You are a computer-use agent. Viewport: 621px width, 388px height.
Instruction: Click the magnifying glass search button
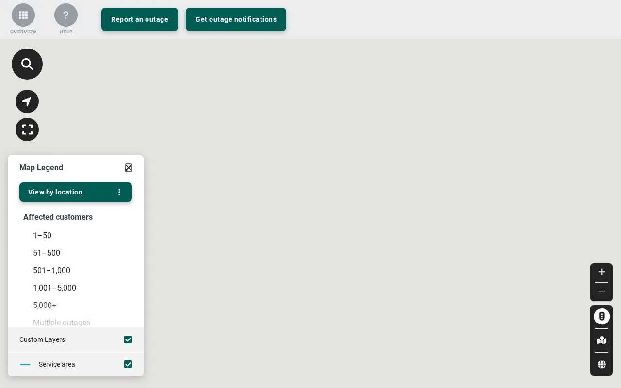click(x=27, y=64)
